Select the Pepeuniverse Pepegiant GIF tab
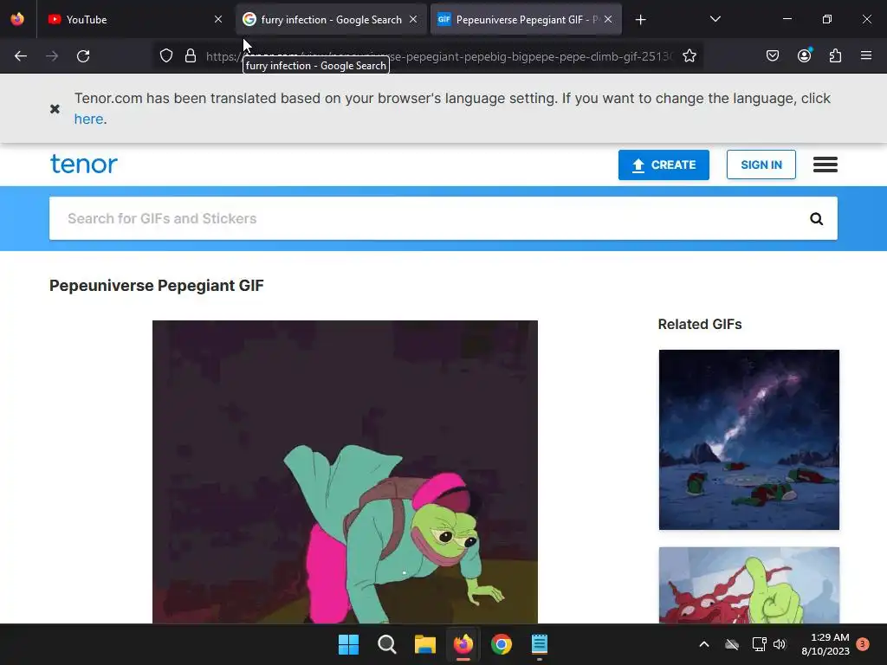Screen dimensions: 887x665 click(x=526, y=19)
